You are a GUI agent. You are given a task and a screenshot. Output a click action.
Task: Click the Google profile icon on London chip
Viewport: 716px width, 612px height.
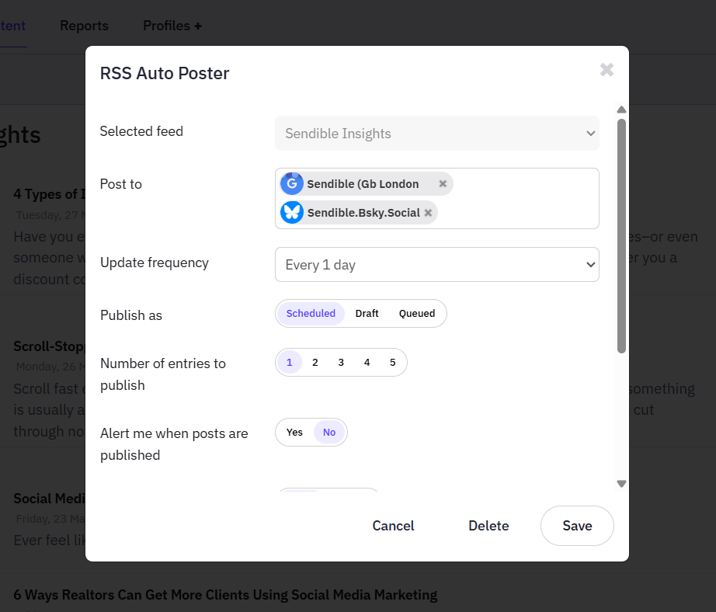coord(292,183)
